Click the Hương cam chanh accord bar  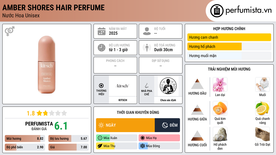point(229,37)
